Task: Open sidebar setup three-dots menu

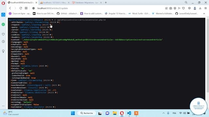Action: (3, 106)
